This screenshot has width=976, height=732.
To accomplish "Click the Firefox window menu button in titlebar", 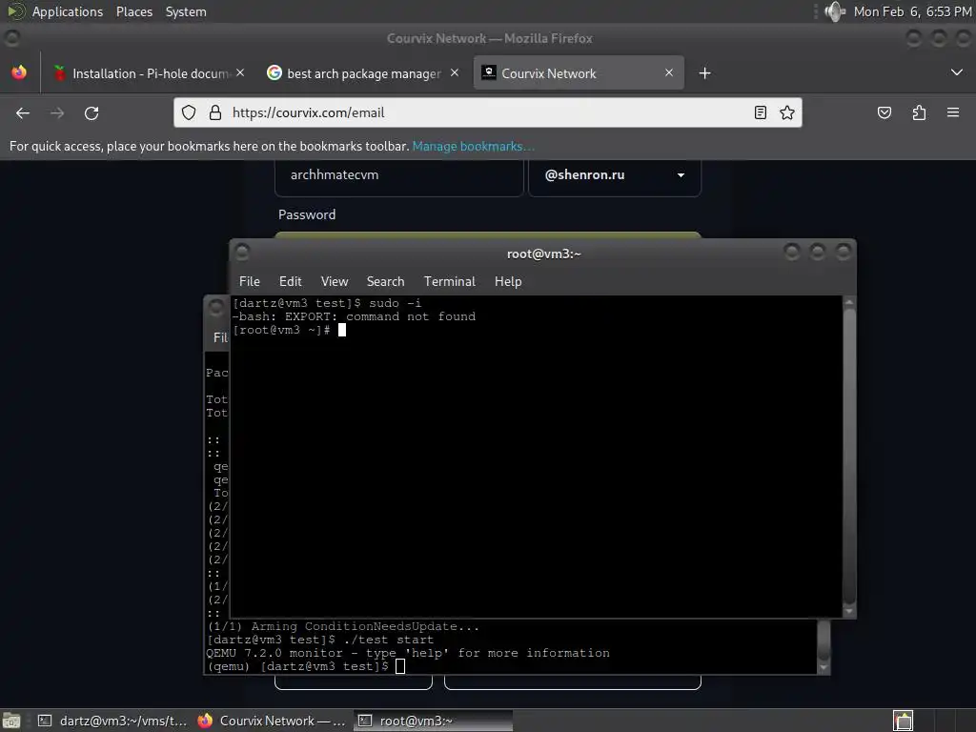I will click(x=11, y=38).
